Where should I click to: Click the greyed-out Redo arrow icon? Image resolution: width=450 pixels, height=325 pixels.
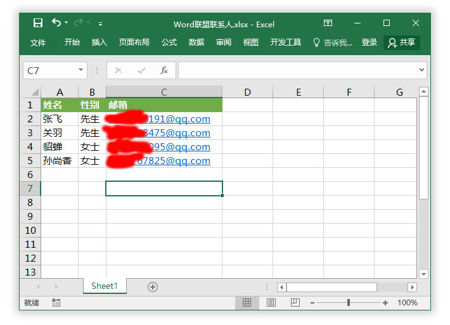click(x=79, y=22)
